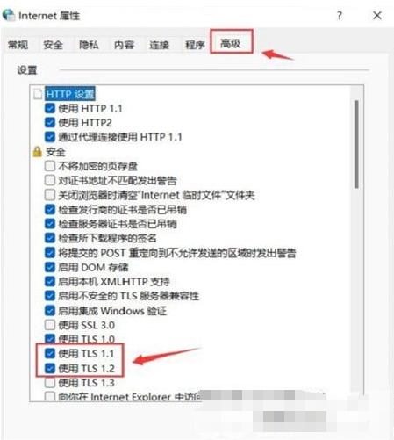Toggle 启用集成 Windows 验证 checkbox

[x=50, y=310]
